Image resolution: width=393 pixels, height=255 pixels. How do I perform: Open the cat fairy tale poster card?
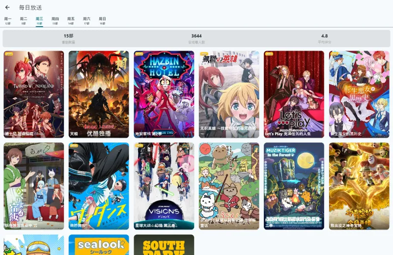(x=229, y=186)
